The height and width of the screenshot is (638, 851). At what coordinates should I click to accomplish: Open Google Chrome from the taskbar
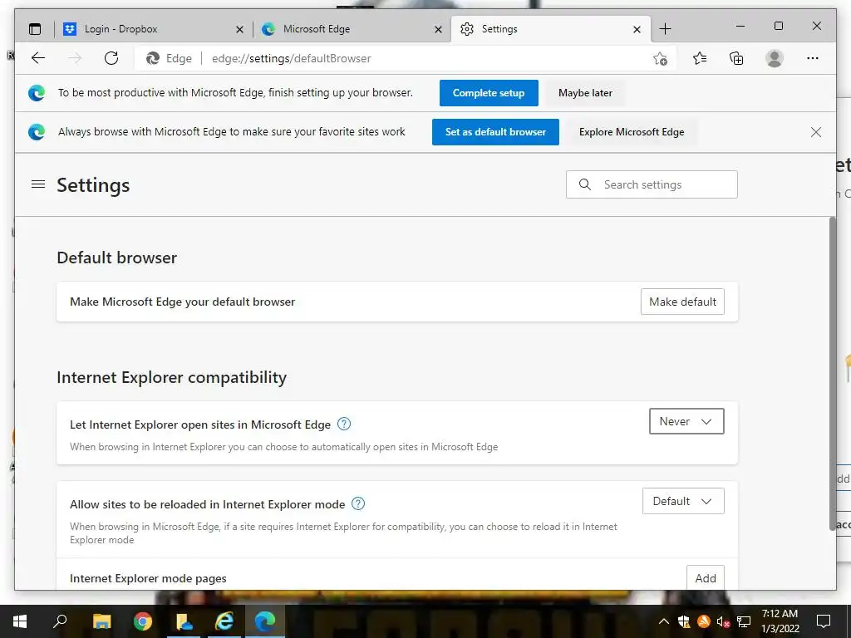click(143, 621)
